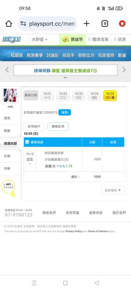Click the site info icon in address bar

pyautogui.click(x=23, y=24)
